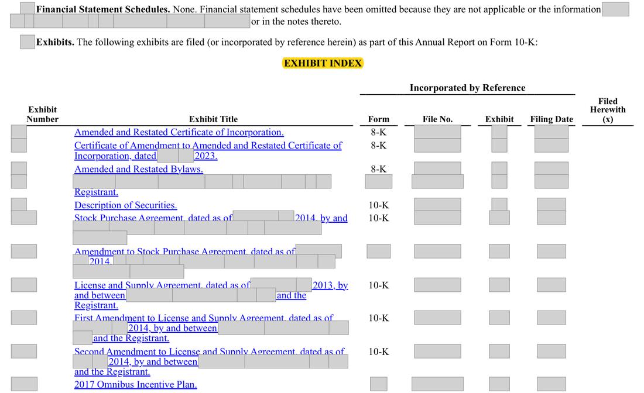The height and width of the screenshot is (393, 644).
Task: Click the 'Financial Statement Schedules.' bold heading
Action: [102, 9]
